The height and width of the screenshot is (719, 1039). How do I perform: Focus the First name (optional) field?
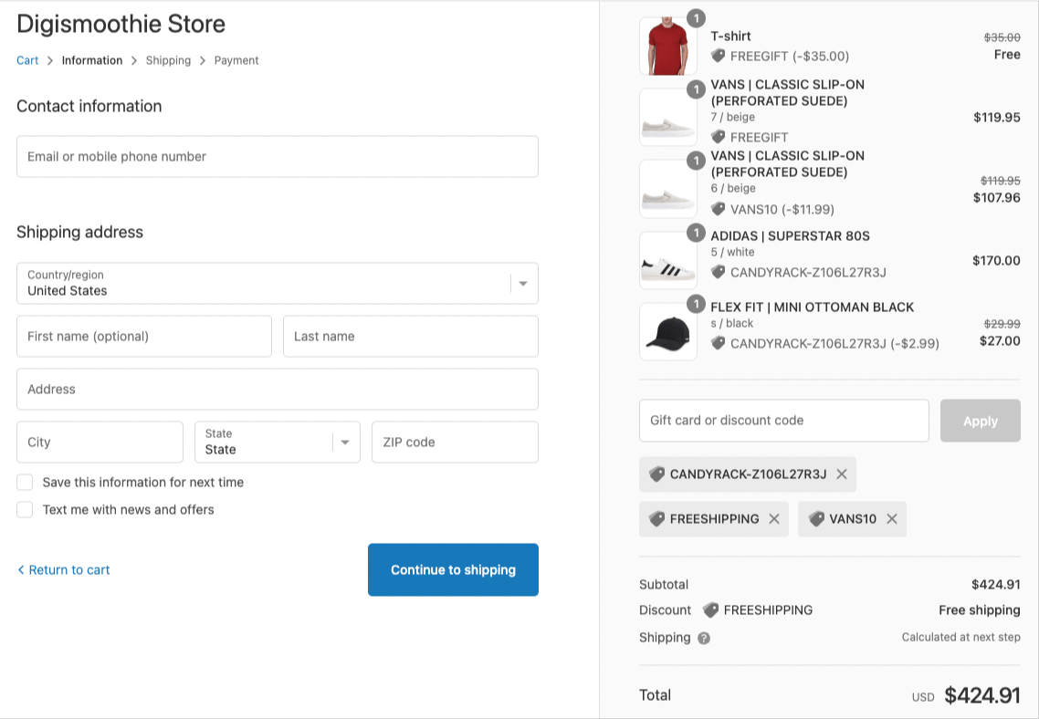[x=143, y=337]
